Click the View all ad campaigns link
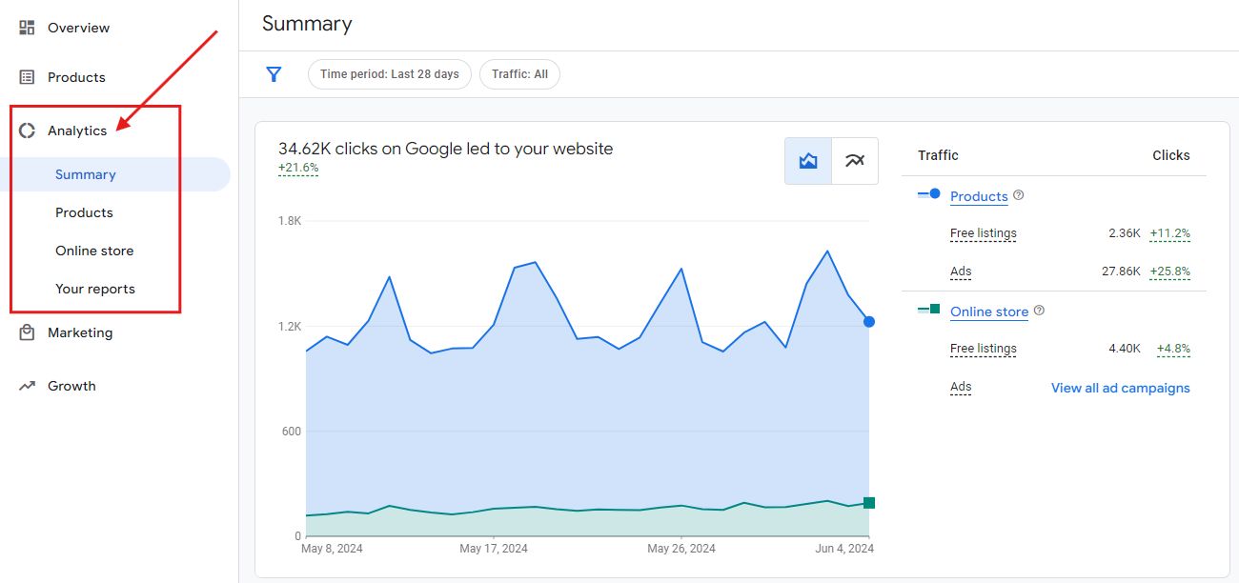Viewport: 1239px width, 583px height. 1120,388
